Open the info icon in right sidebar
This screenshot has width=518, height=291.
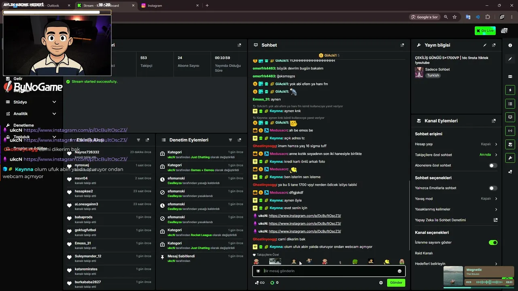click(510, 45)
